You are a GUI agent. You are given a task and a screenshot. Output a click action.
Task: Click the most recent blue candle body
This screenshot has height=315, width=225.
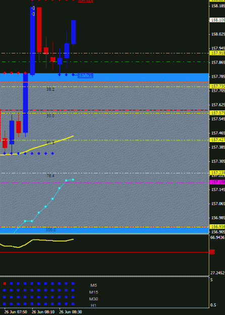click(x=73, y=32)
